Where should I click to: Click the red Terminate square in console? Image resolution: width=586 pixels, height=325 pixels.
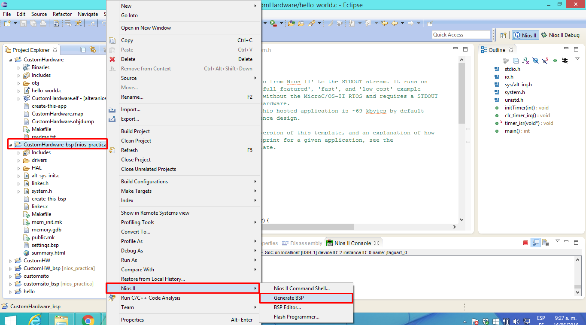point(525,243)
